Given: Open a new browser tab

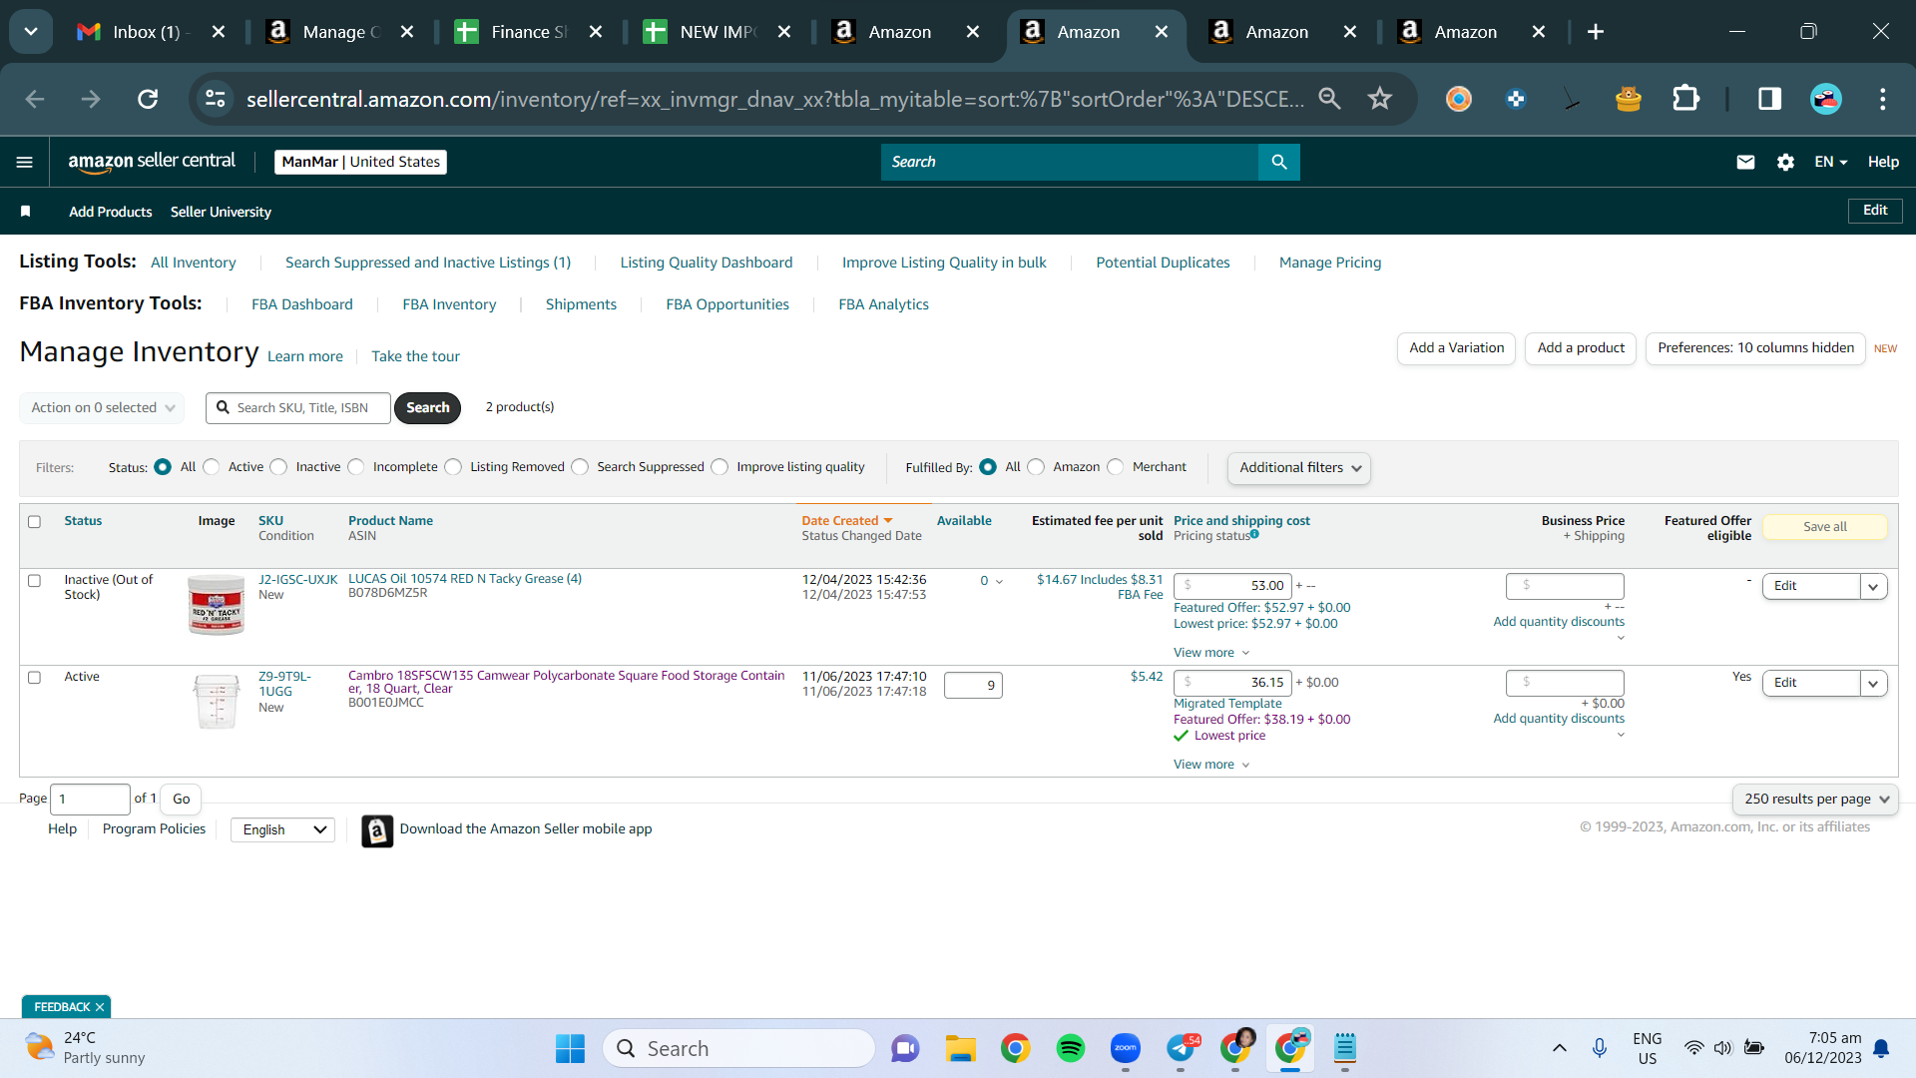Looking at the screenshot, I should point(1596,32).
